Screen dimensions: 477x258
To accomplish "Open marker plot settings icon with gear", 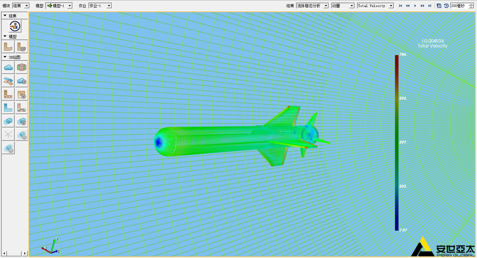I will click(21, 94).
